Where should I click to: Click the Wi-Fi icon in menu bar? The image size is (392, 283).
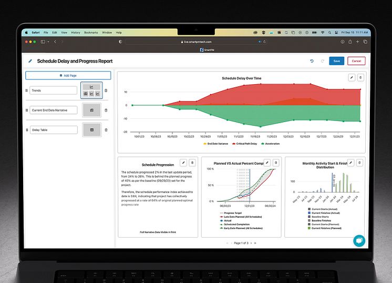tap(323, 33)
